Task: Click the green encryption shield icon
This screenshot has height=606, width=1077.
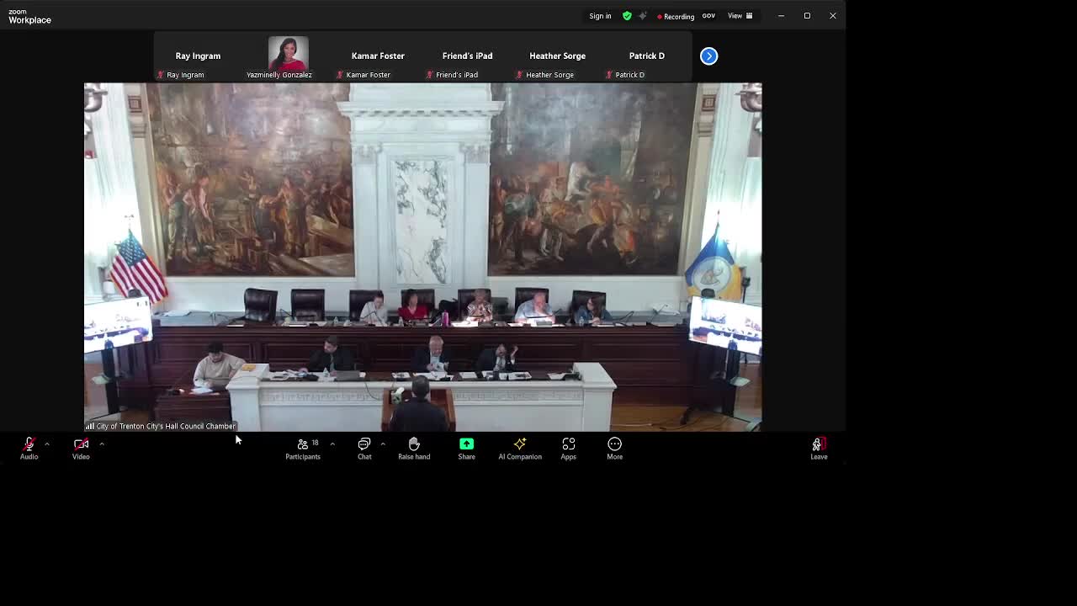Action: tap(627, 16)
